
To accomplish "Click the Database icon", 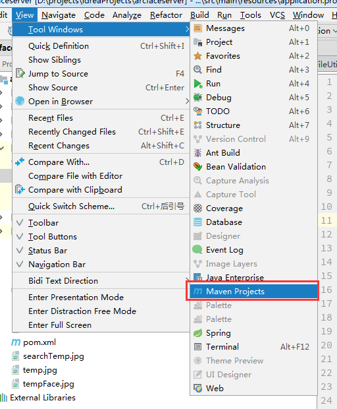I will (197, 222).
